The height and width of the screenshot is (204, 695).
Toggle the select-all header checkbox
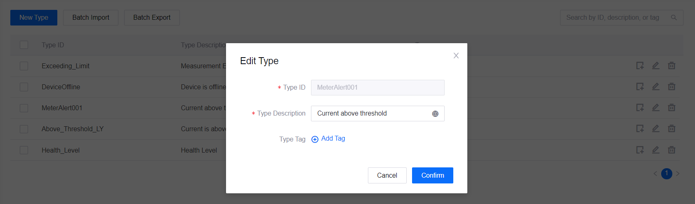pyautogui.click(x=24, y=45)
